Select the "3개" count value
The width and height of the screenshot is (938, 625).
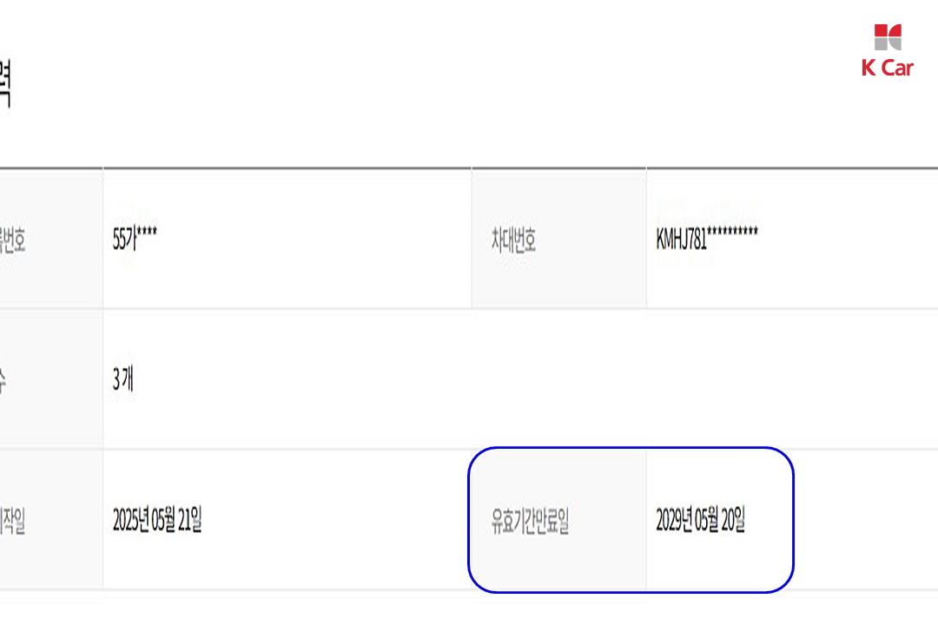click(122, 379)
